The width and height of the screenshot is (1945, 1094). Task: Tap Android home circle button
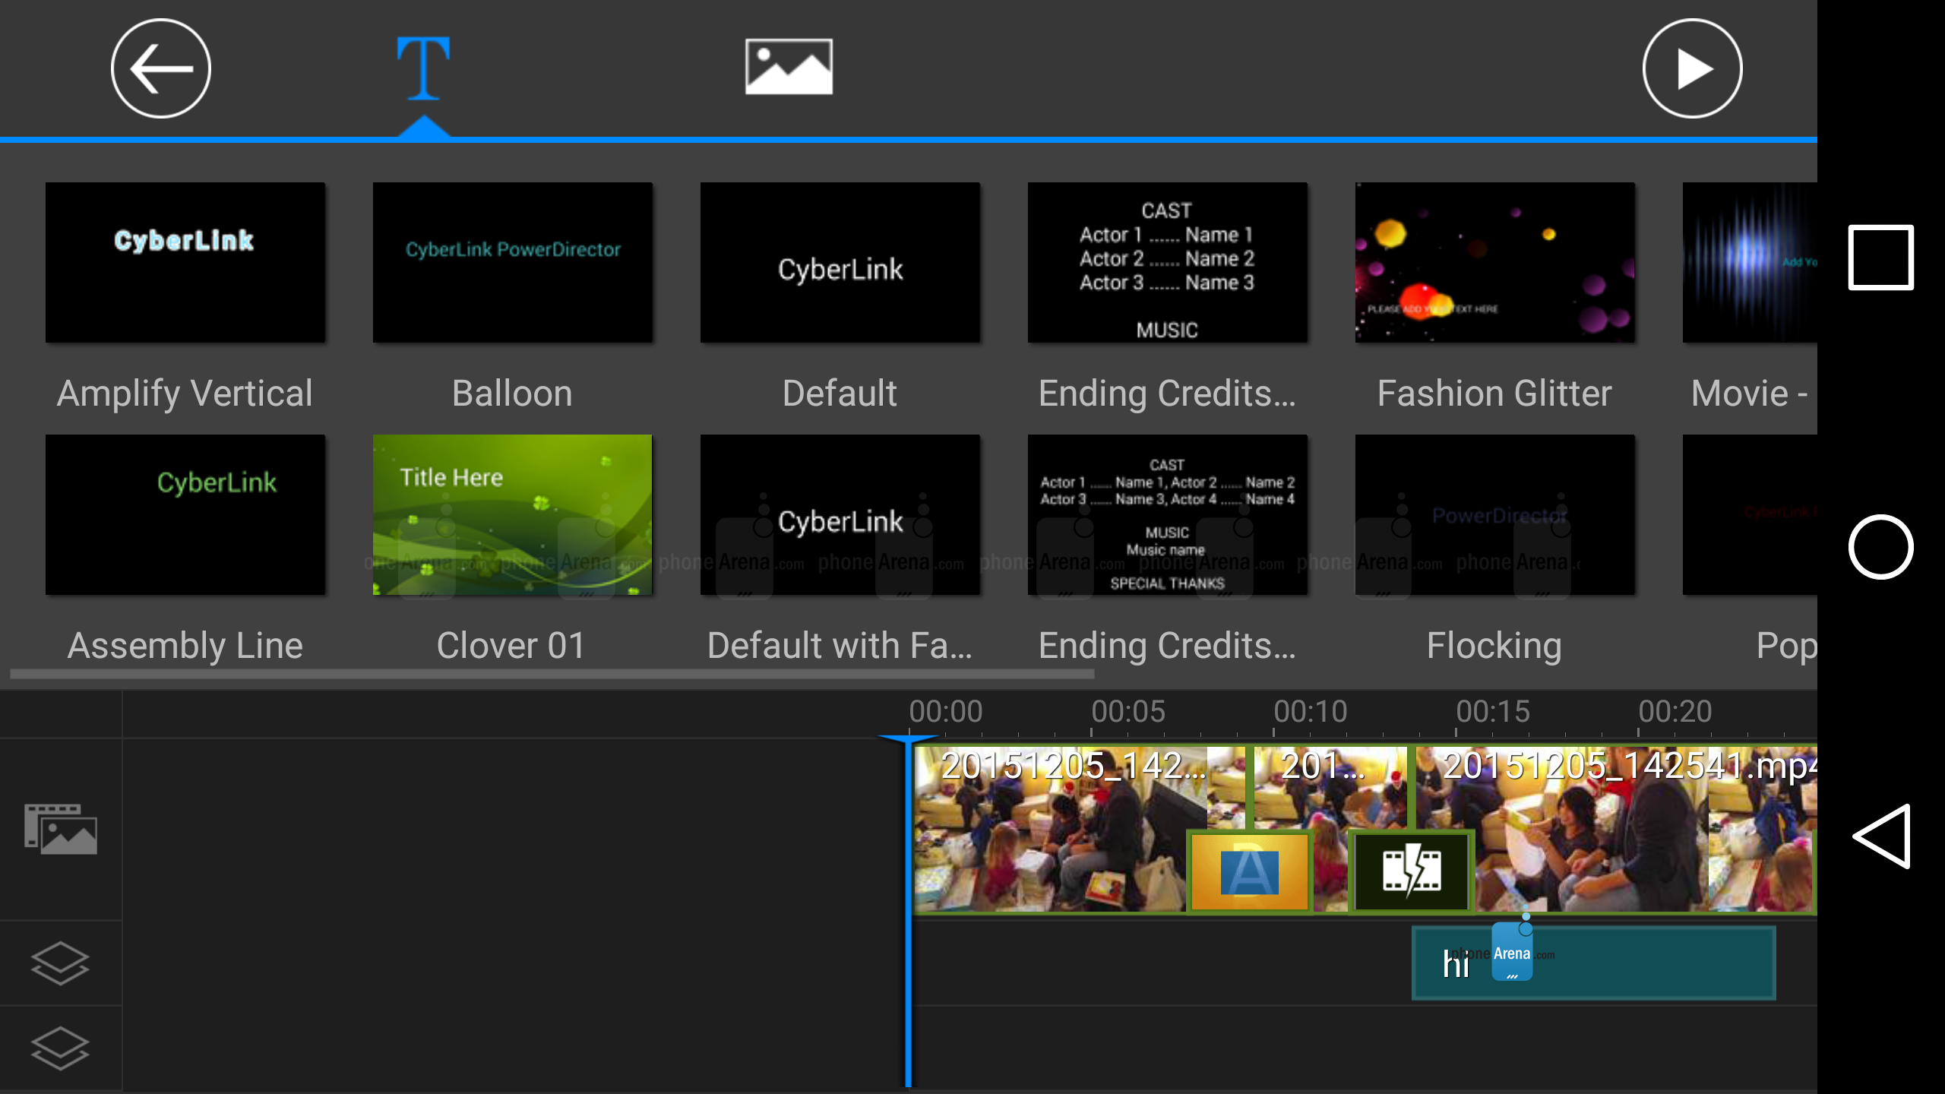point(1881,547)
